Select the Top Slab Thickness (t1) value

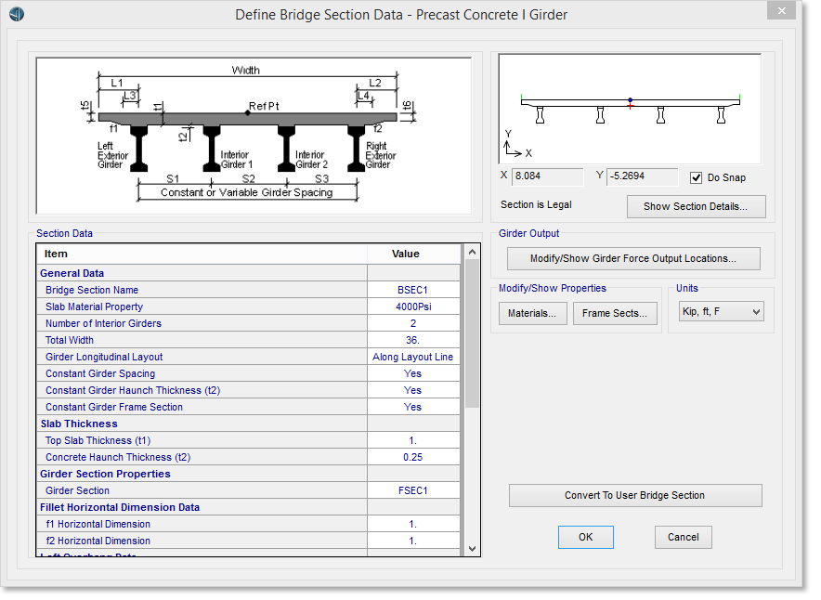coord(412,441)
